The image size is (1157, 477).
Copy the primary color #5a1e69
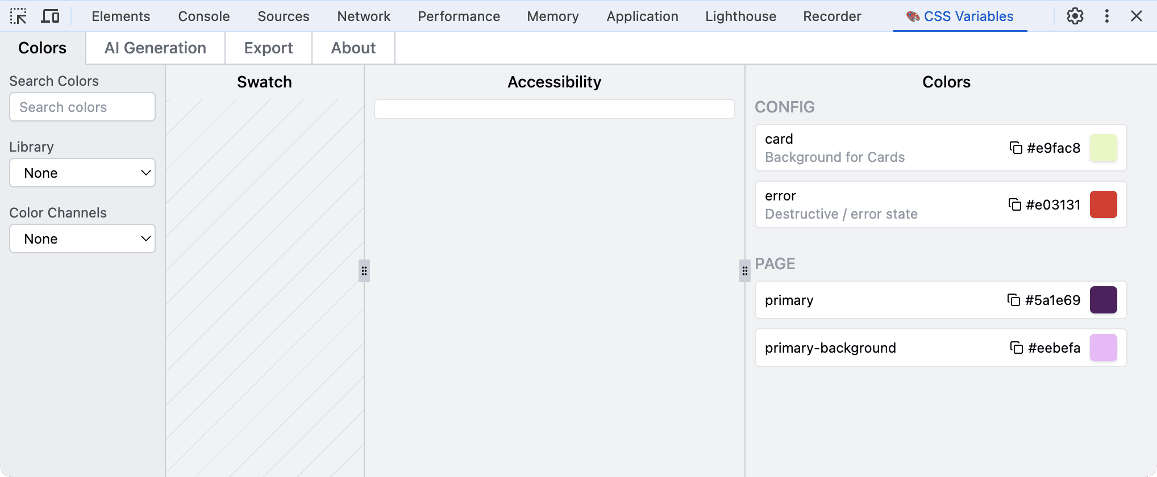coord(1013,300)
